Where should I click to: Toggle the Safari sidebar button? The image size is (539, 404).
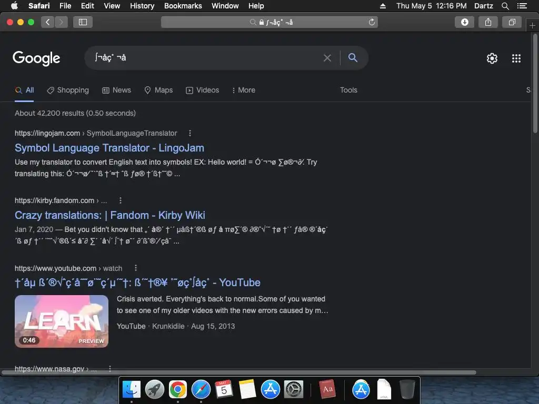(83, 22)
